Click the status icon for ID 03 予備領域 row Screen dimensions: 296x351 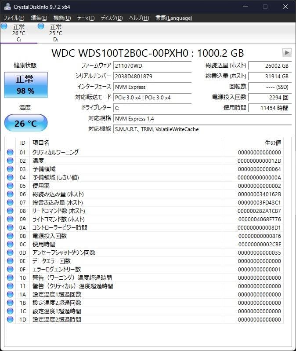tap(10, 169)
